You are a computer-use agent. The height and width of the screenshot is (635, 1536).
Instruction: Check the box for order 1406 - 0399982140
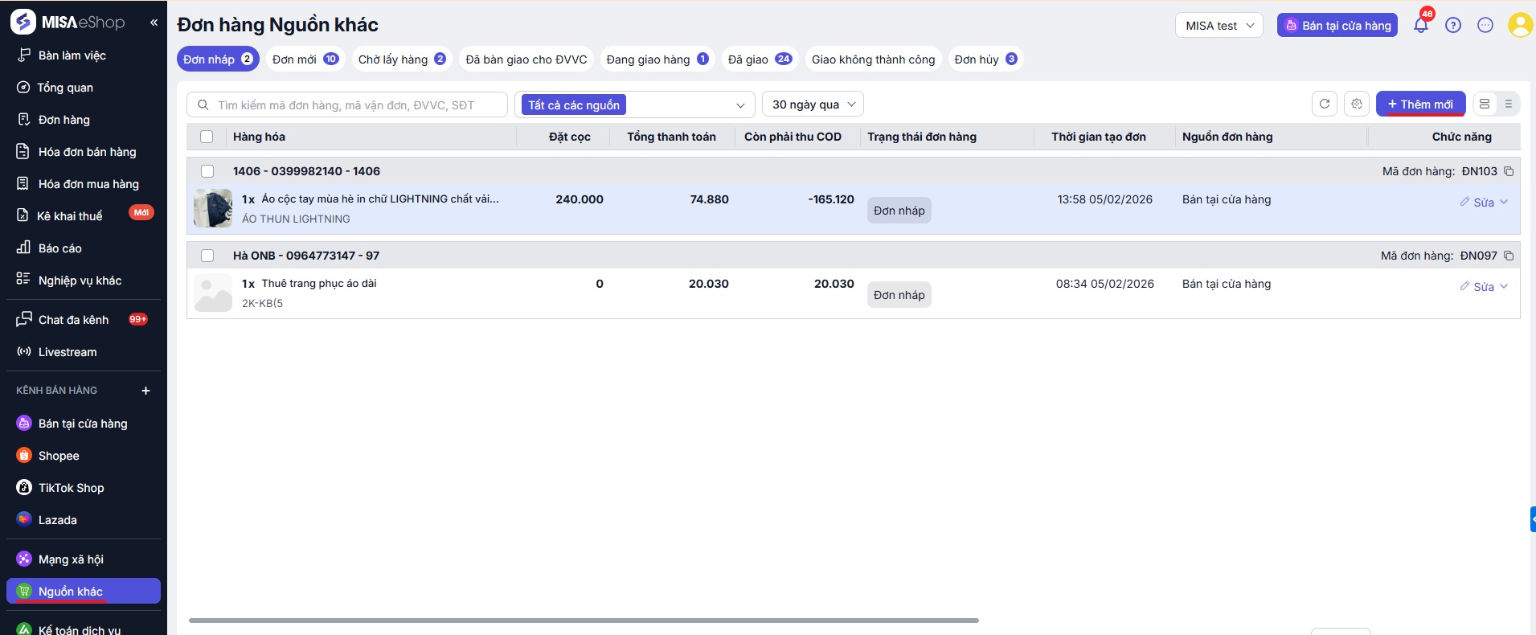(x=207, y=171)
